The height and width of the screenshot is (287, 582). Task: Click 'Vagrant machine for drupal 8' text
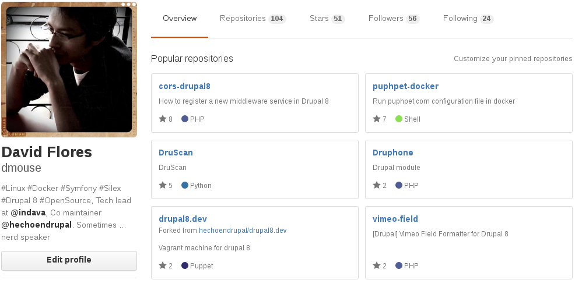click(204, 248)
